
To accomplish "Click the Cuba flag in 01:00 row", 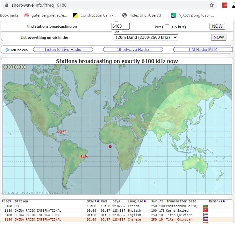I will pyautogui.click(x=206, y=215).
